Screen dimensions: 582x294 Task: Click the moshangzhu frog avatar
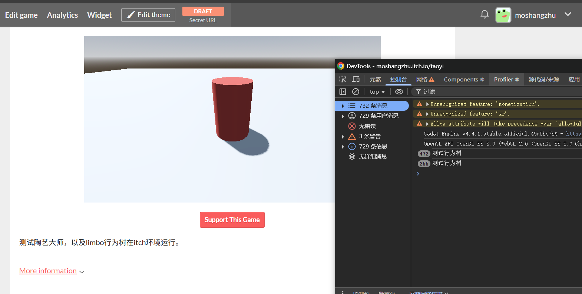coord(503,15)
